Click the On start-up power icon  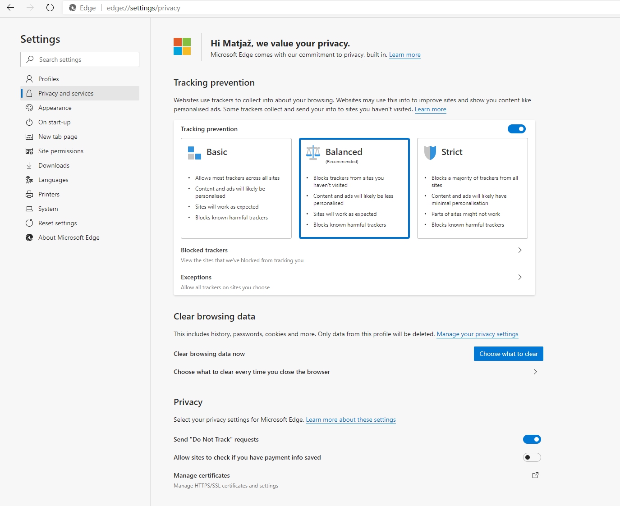[x=29, y=122]
